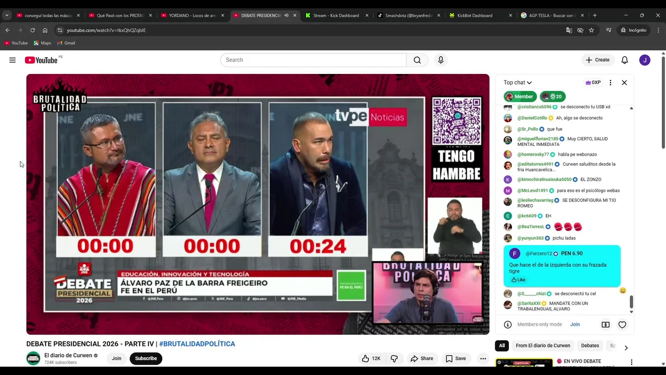Switch to Stream - Kick Dashboard tab

(x=337, y=16)
